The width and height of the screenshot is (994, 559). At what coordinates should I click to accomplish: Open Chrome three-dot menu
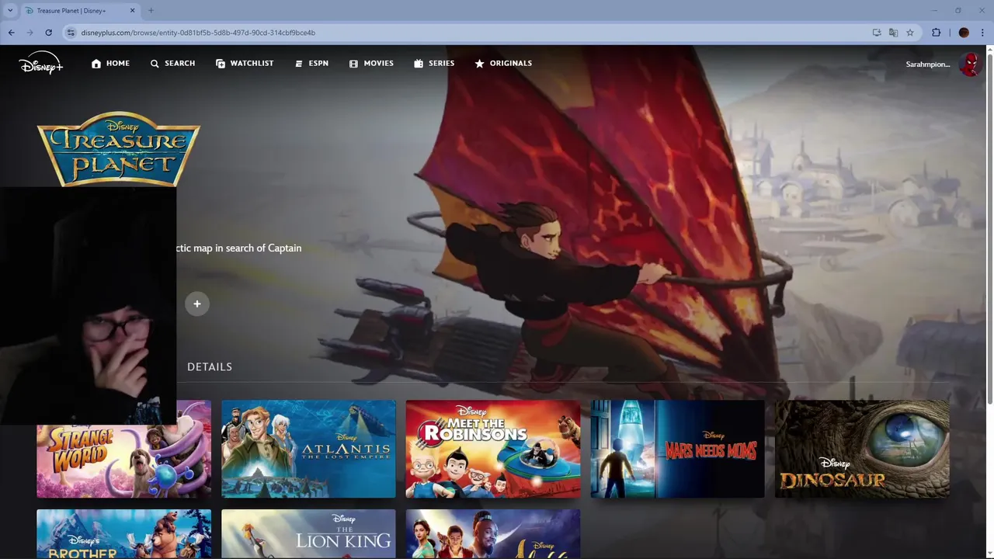pyautogui.click(x=982, y=33)
